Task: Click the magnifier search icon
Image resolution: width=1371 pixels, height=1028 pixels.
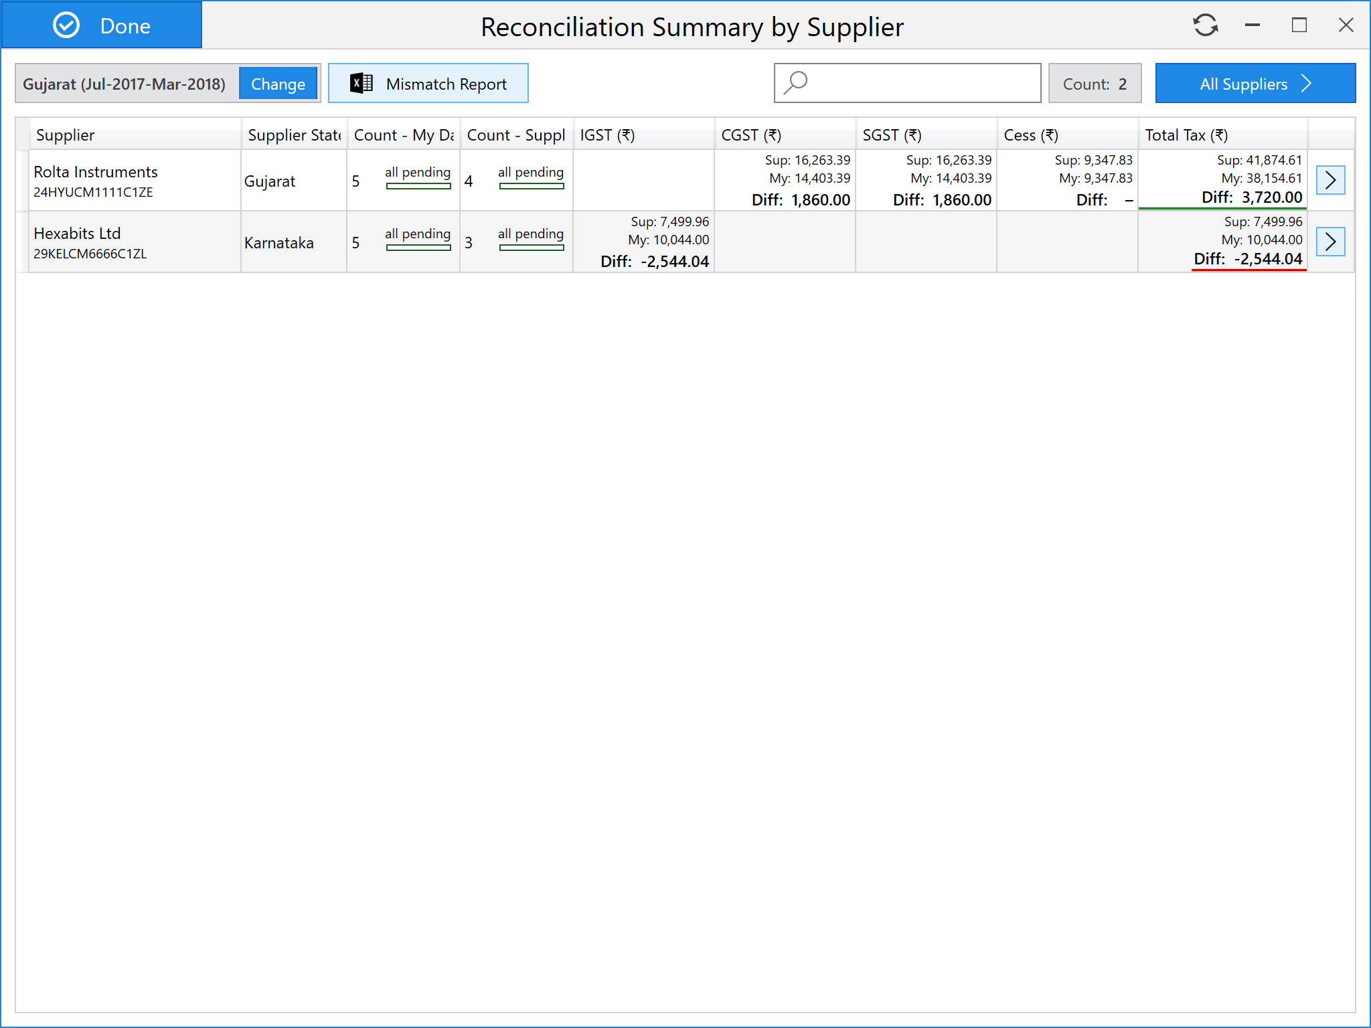Action: (796, 83)
